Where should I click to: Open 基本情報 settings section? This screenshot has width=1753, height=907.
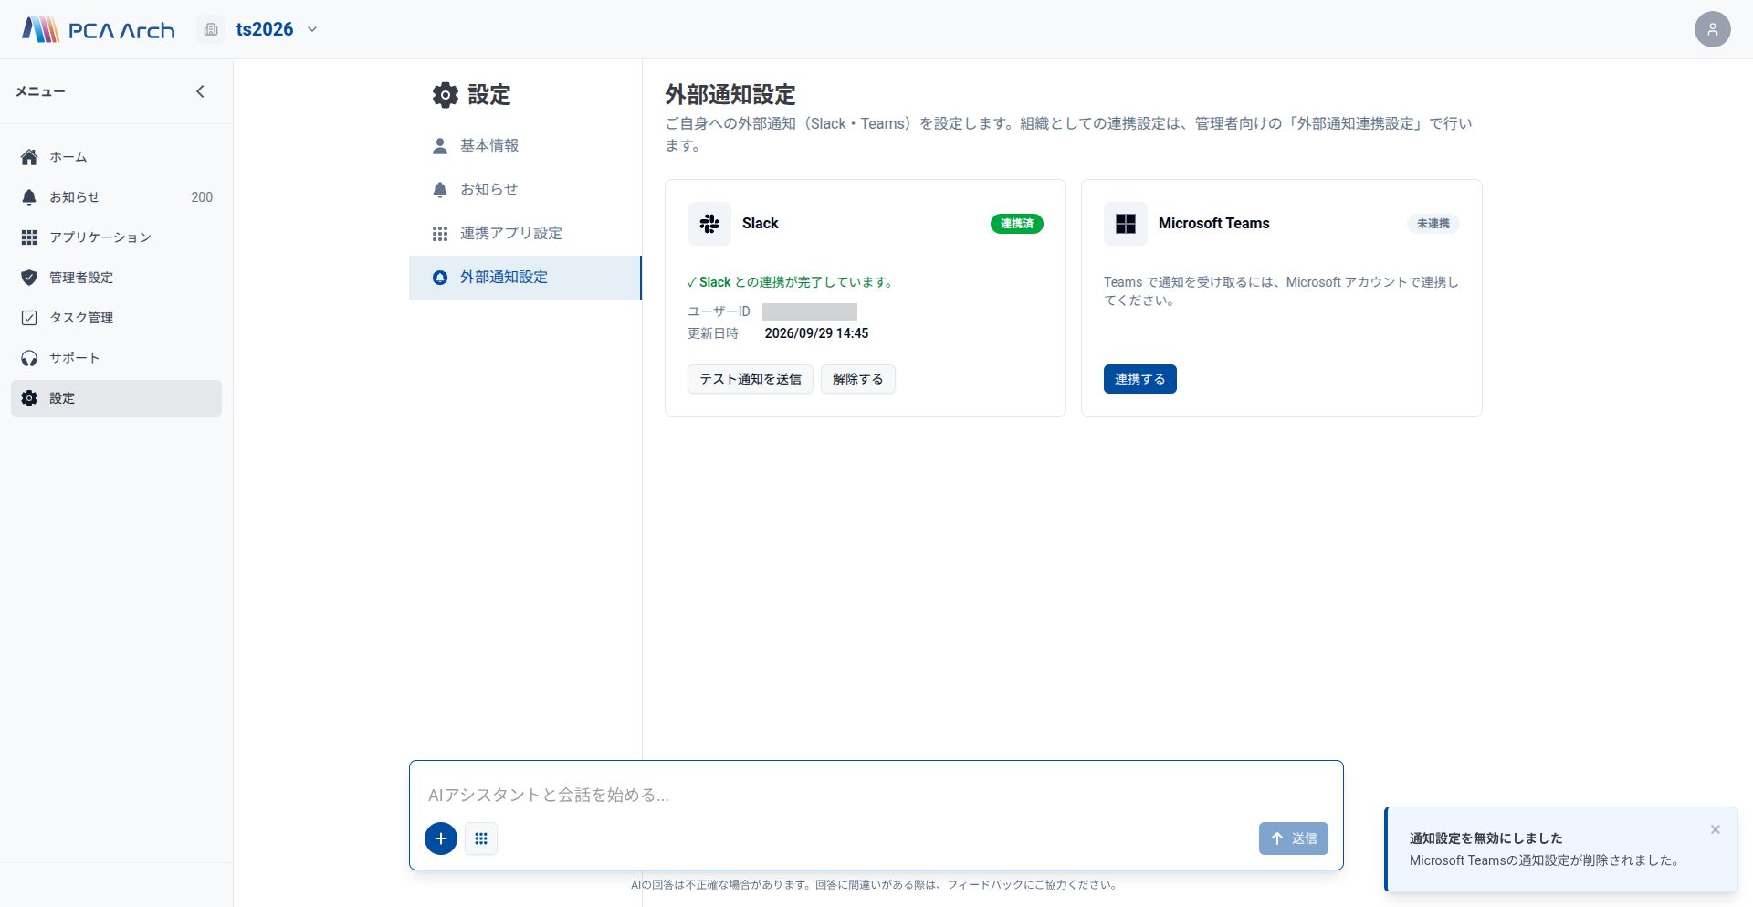[525, 145]
